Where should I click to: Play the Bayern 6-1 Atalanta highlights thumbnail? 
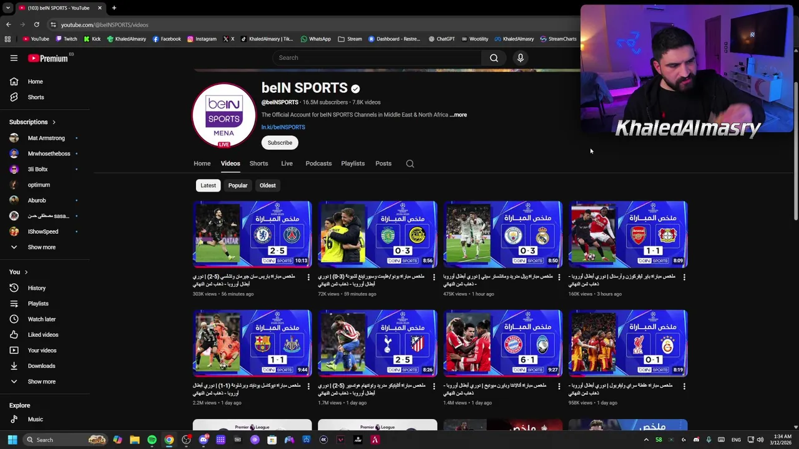pos(503,343)
